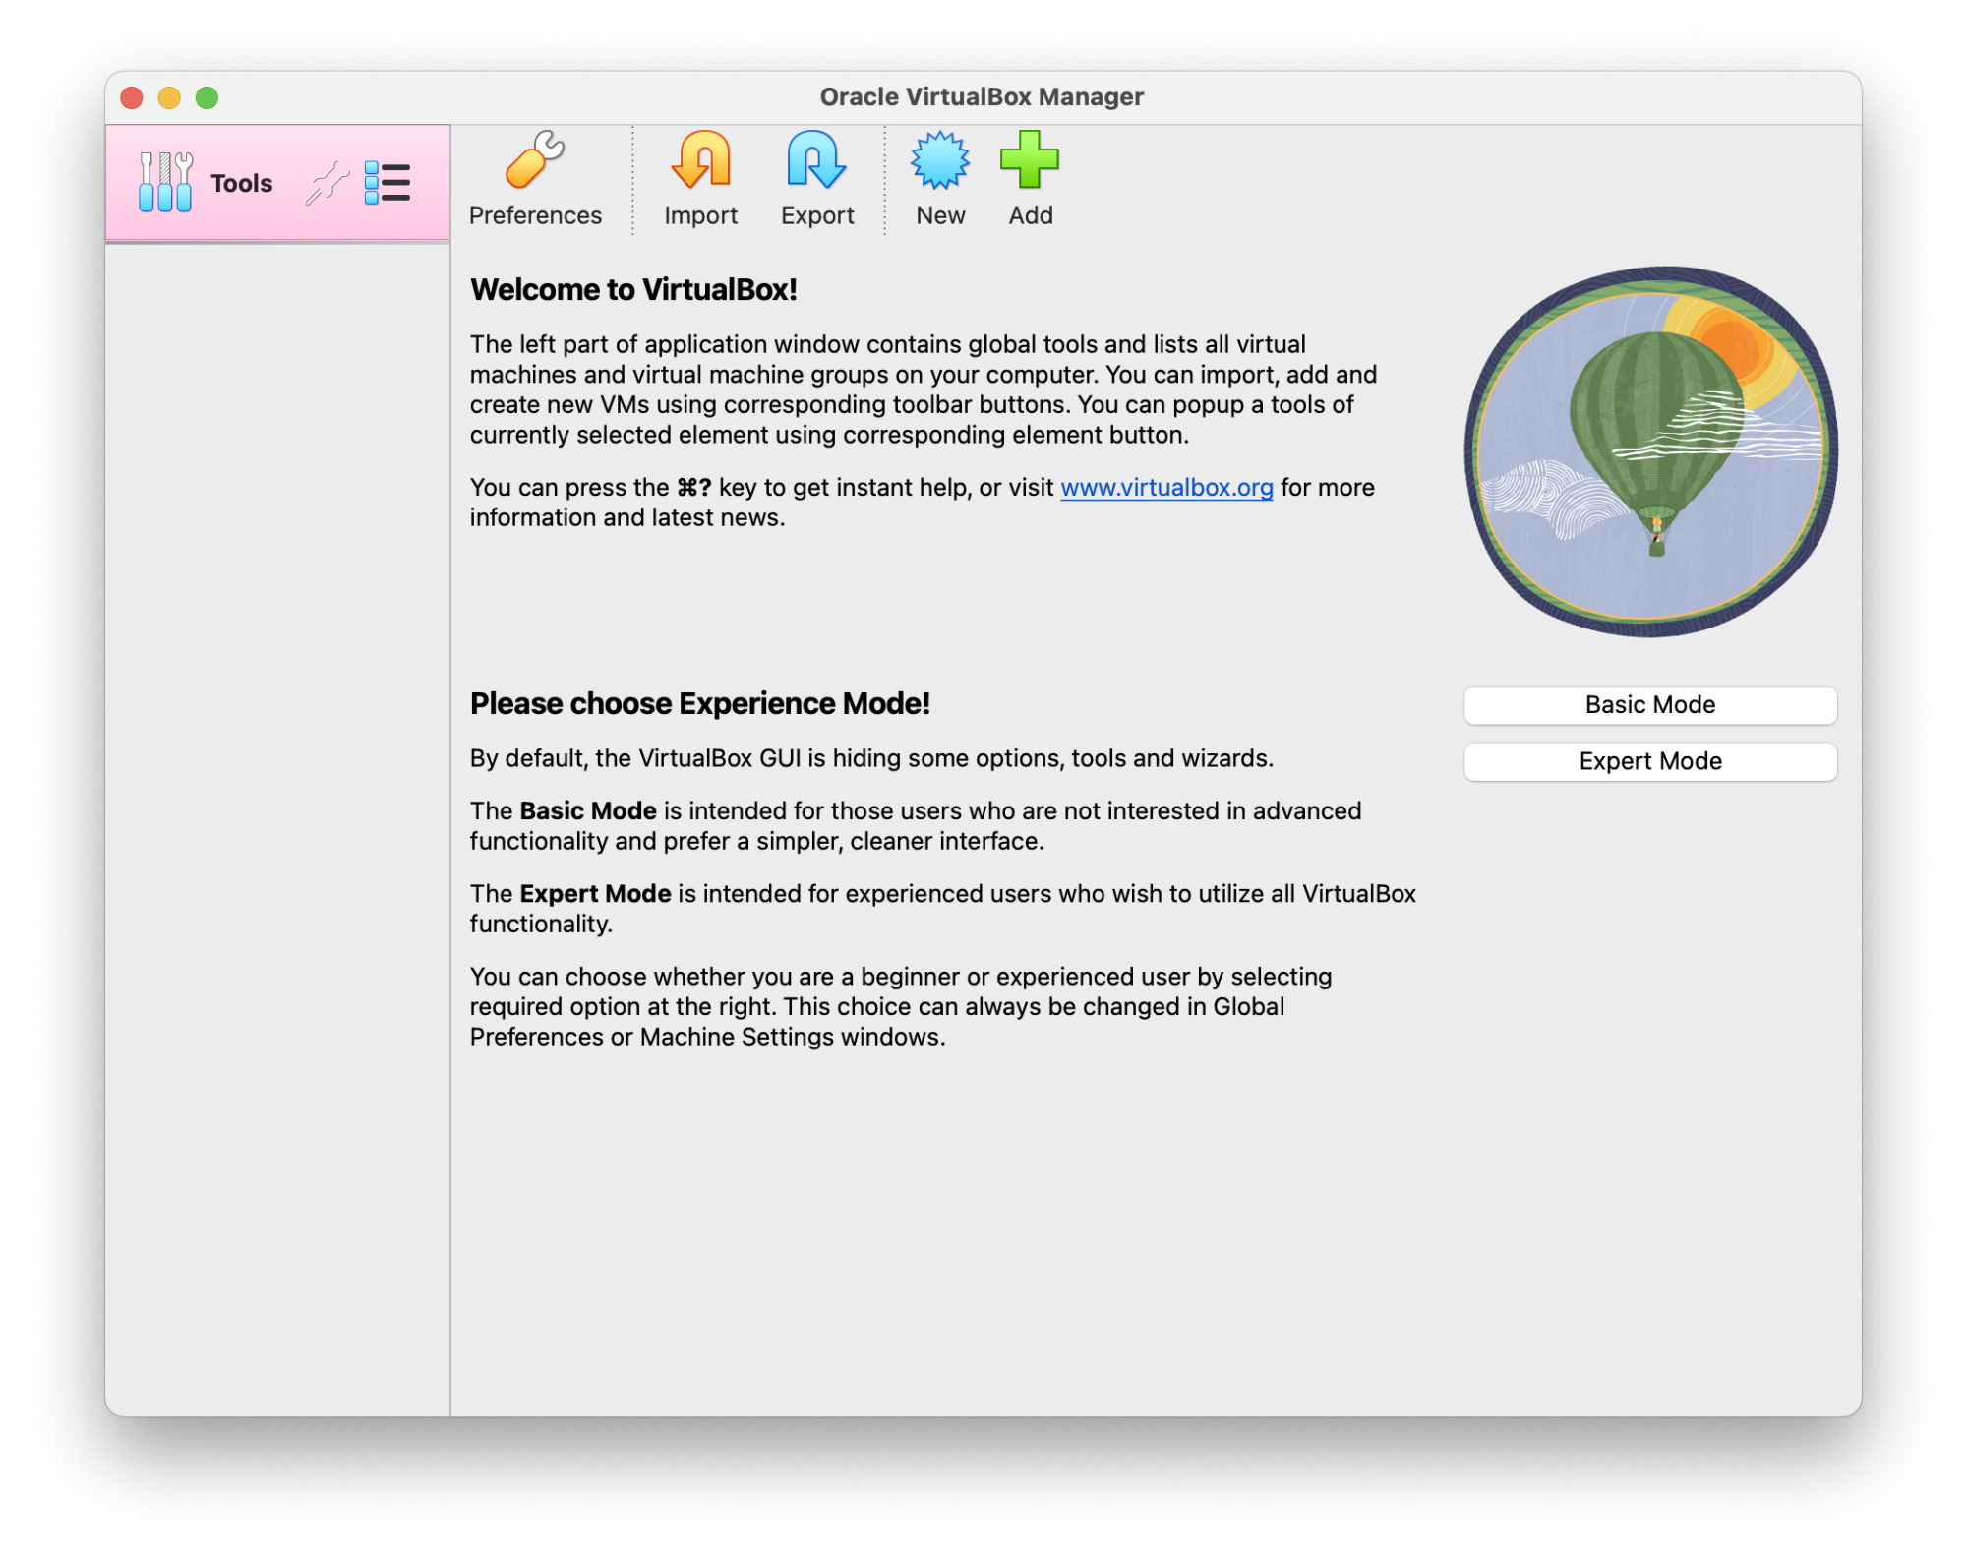Select Basic Mode button

pyautogui.click(x=1649, y=705)
